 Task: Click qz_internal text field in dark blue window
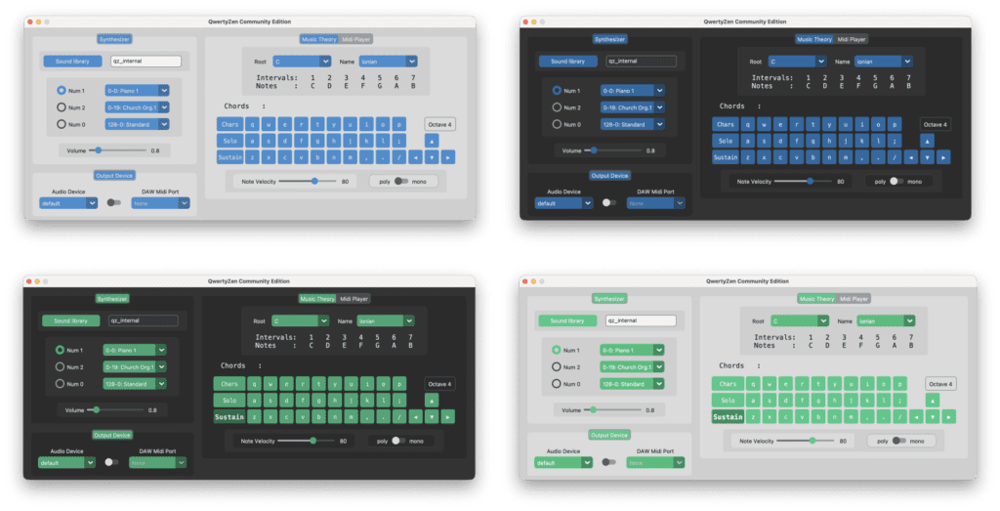641,61
